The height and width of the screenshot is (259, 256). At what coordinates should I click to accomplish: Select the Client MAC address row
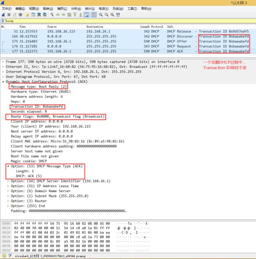(67, 141)
